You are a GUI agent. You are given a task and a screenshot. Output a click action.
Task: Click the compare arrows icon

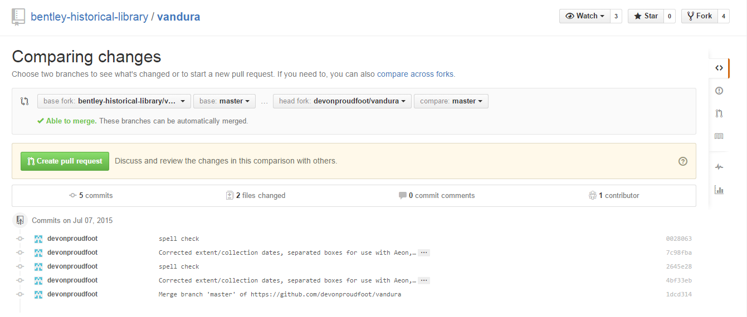(x=25, y=101)
